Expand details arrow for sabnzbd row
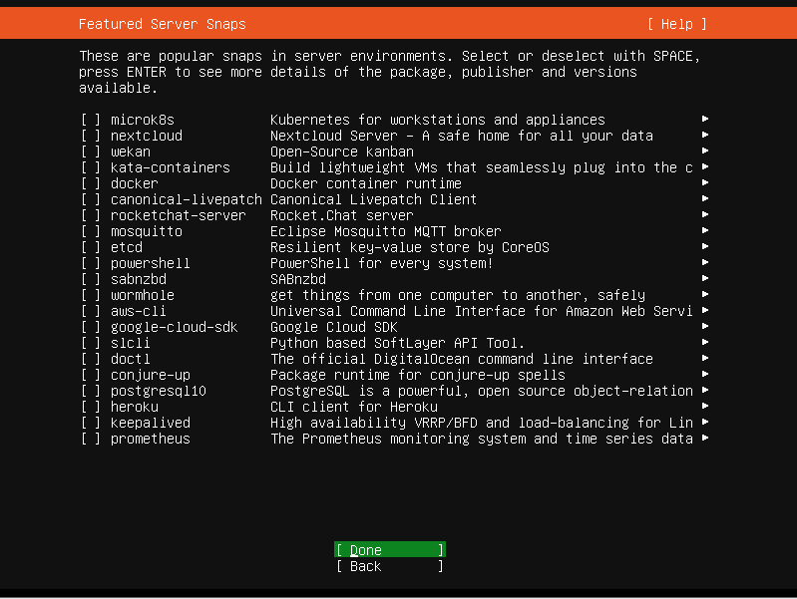797x599 pixels. click(x=705, y=278)
